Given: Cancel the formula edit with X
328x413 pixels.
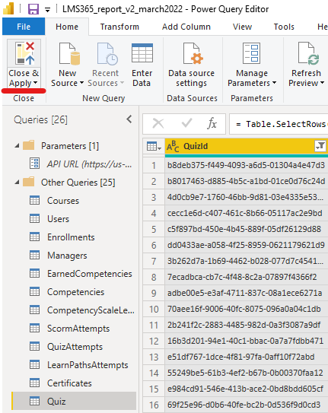Looking at the screenshot, I should (x=158, y=123).
